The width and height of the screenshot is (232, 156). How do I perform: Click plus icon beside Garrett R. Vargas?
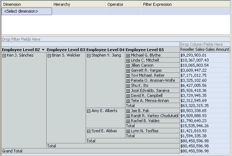(x=128, y=71)
